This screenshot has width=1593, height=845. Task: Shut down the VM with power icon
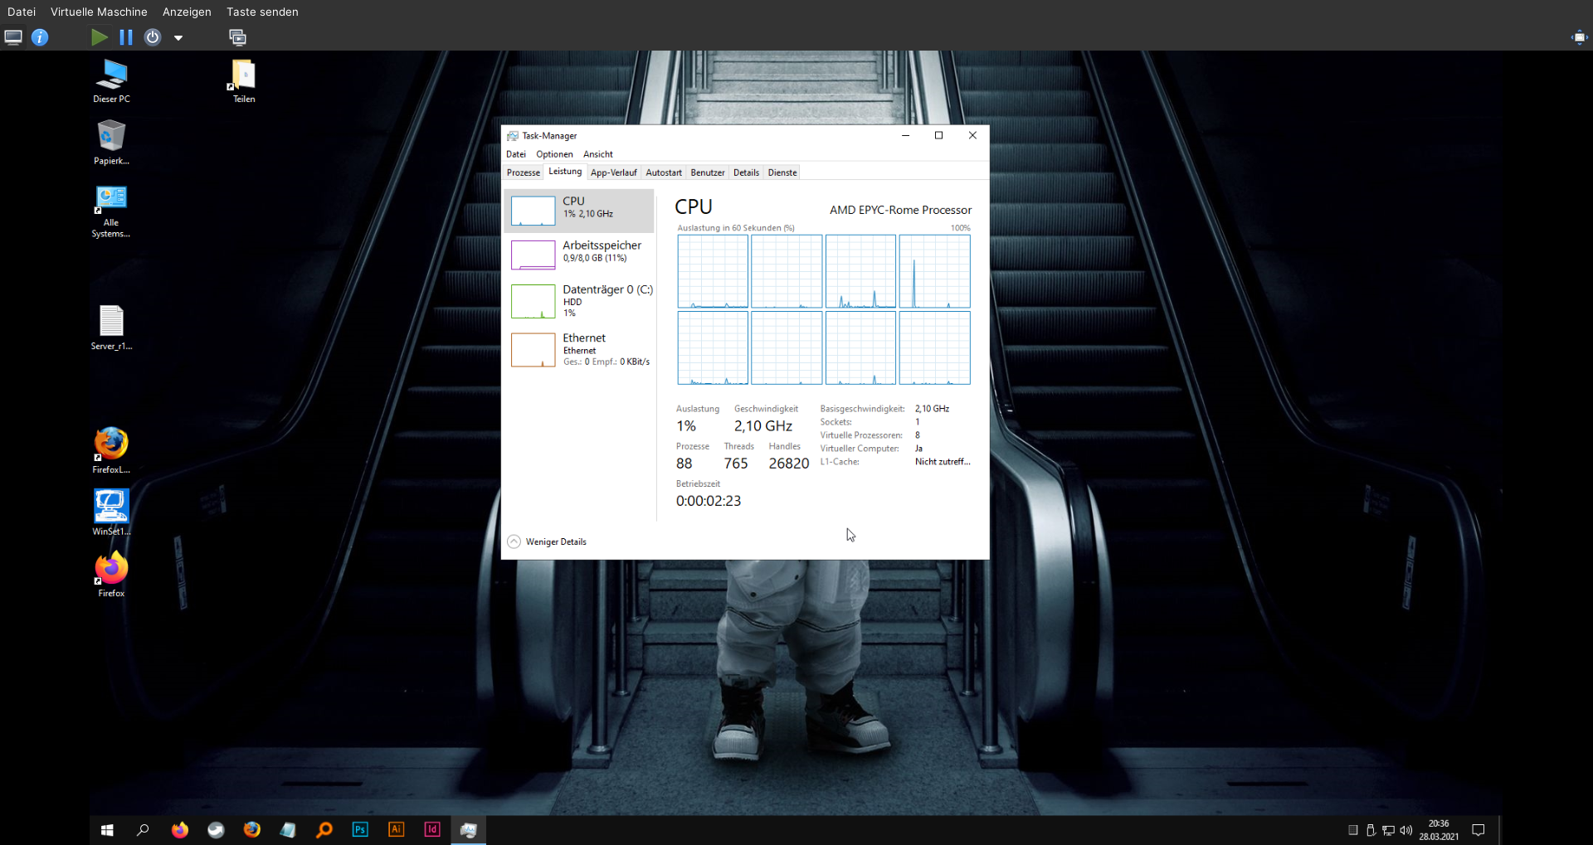[x=153, y=37]
